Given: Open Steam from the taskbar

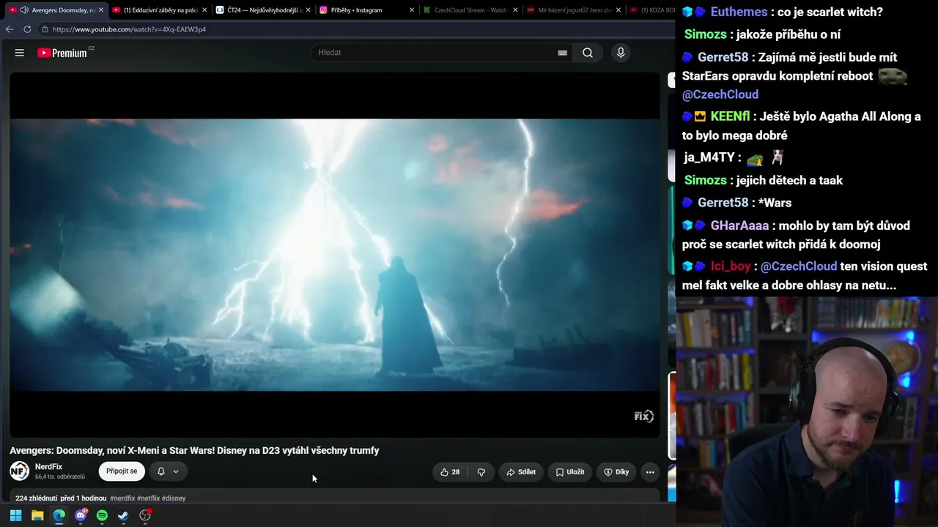Looking at the screenshot, I should [x=123, y=515].
